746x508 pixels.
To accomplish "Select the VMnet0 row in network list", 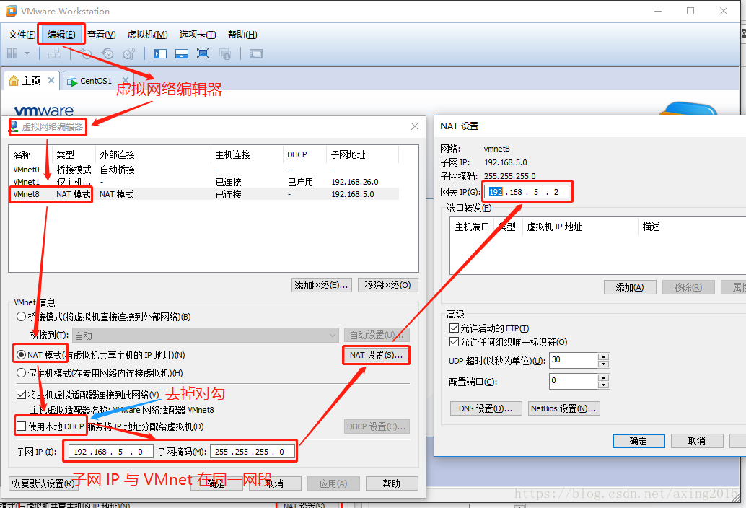I will [x=204, y=170].
